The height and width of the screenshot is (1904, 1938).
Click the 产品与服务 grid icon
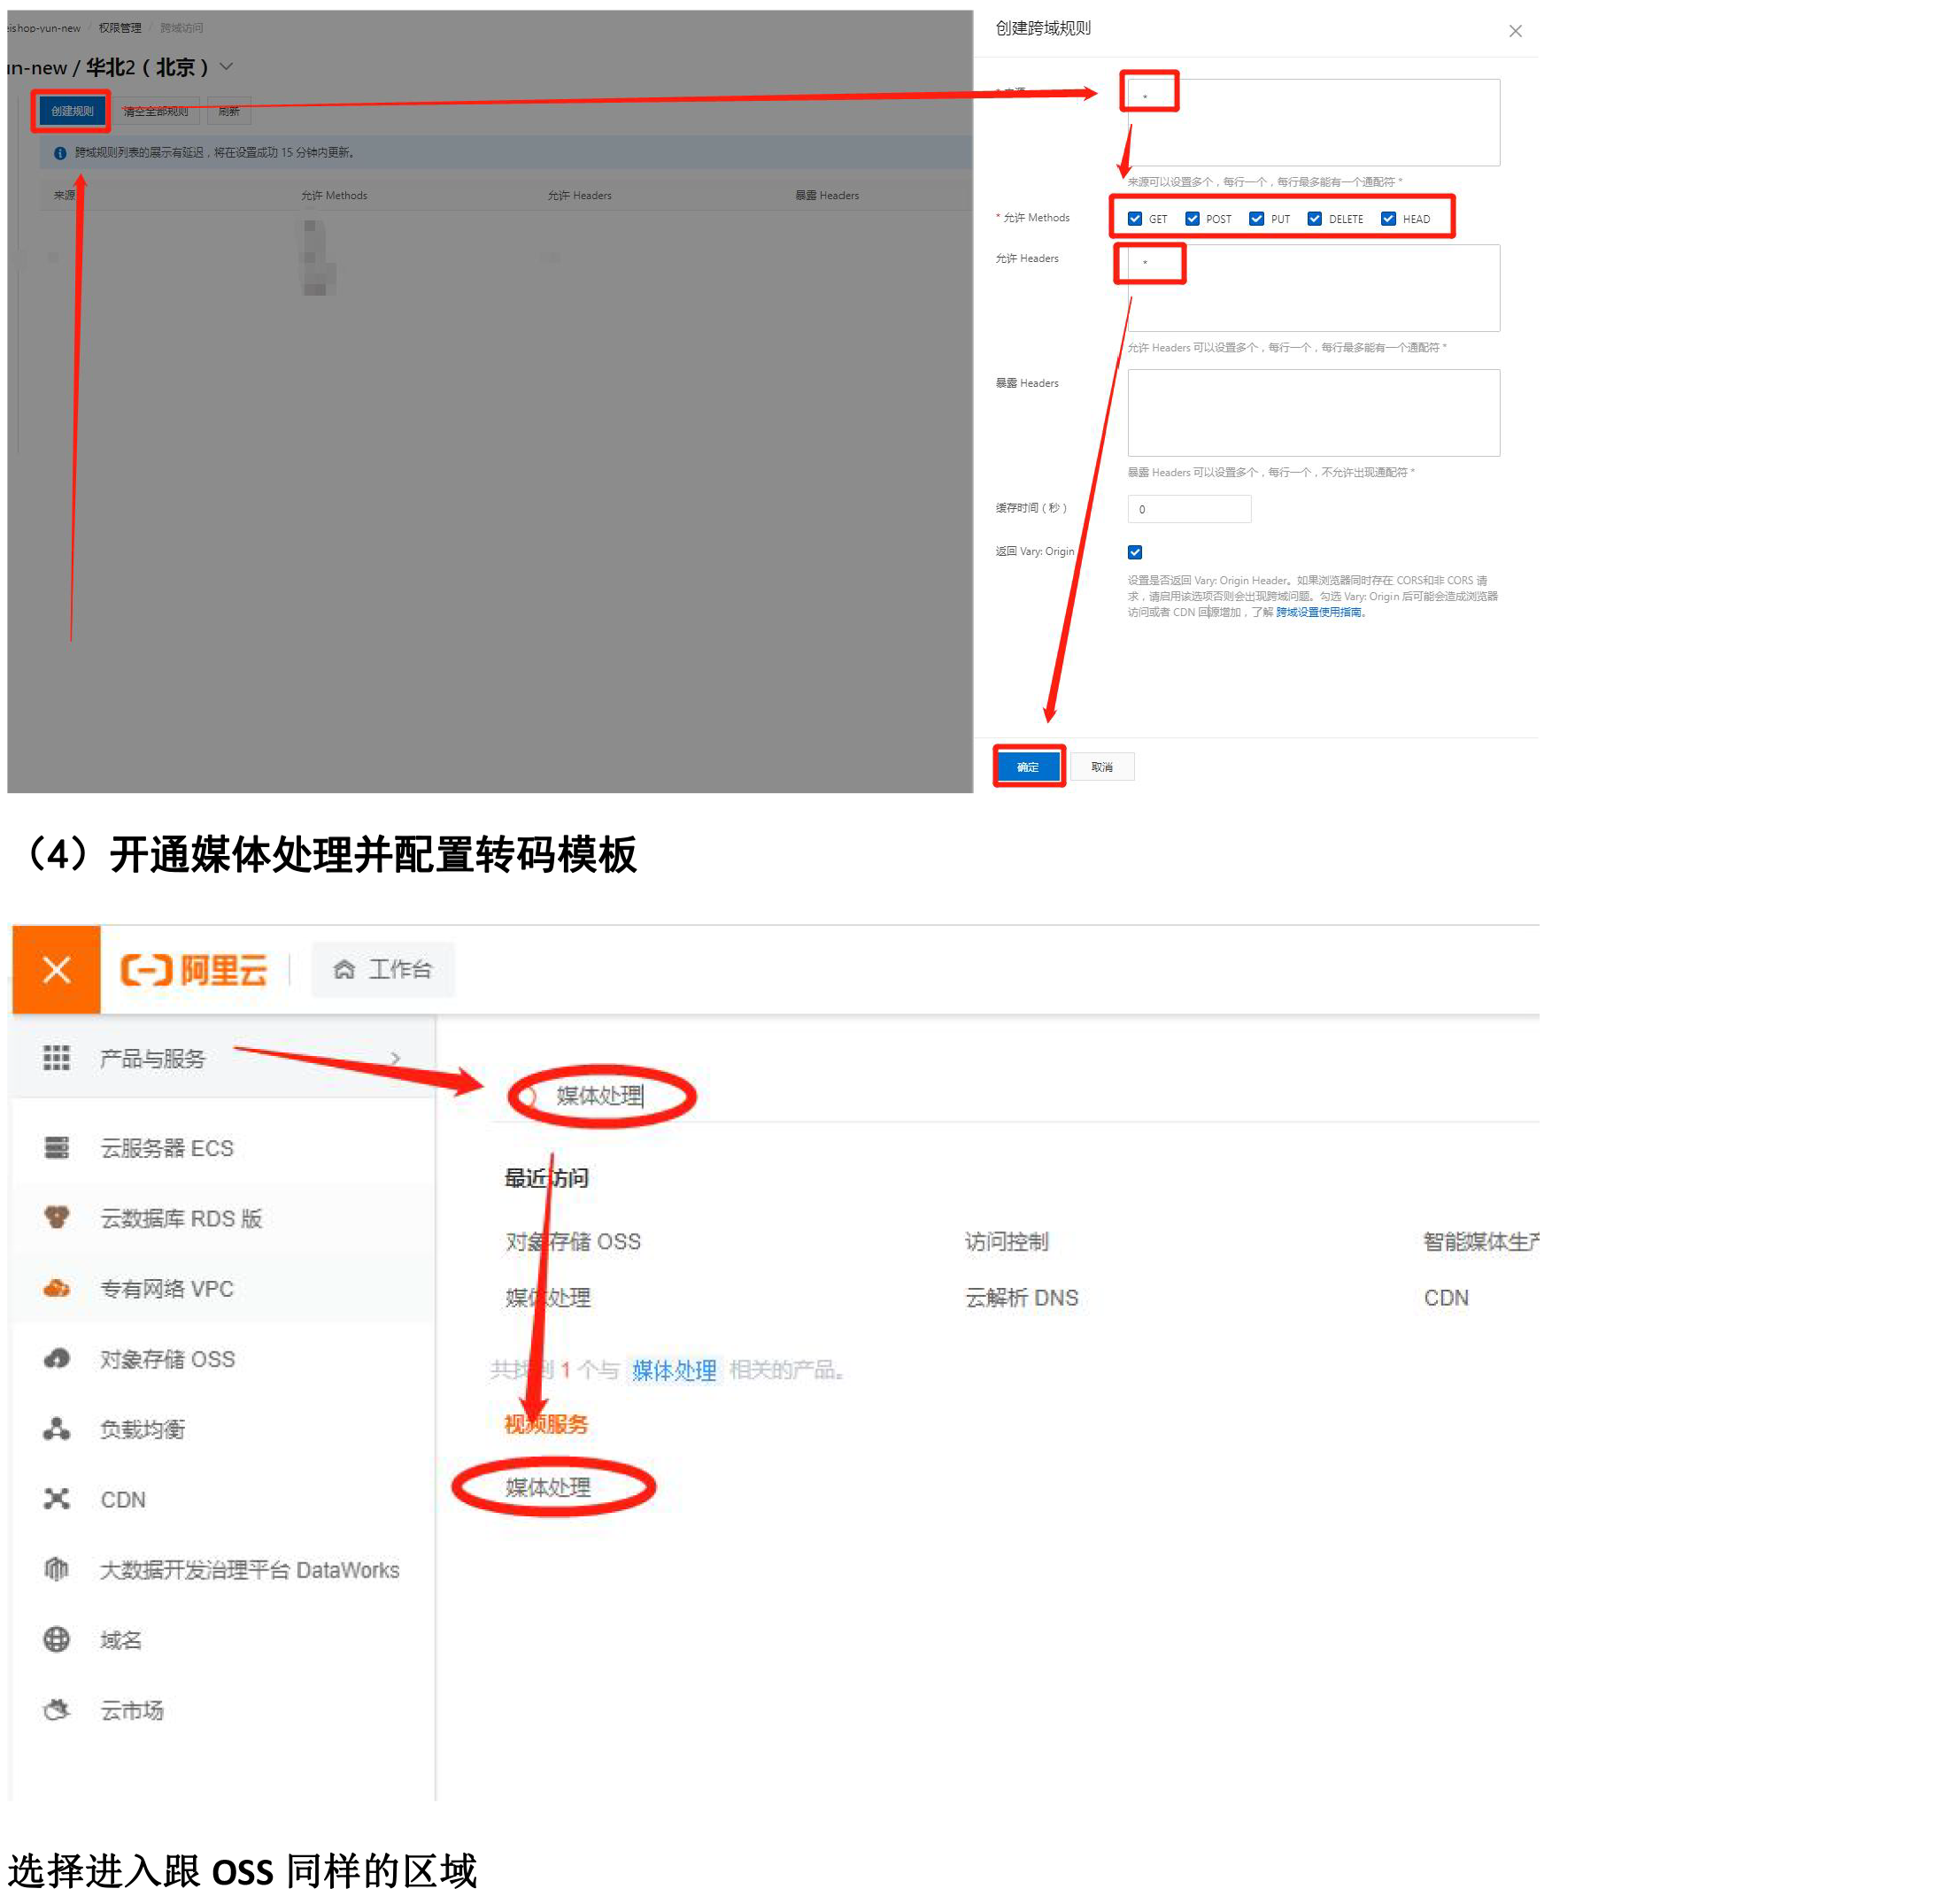(56, 1057)
